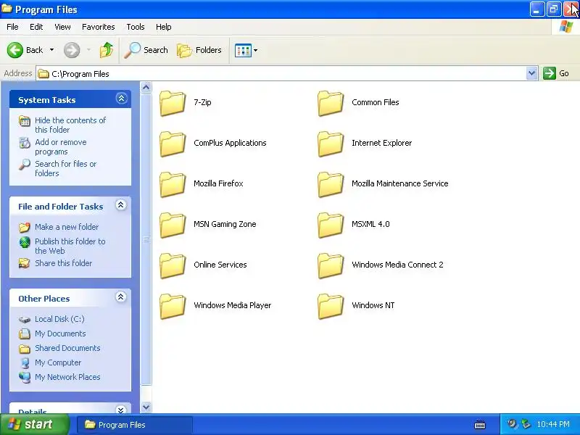
Task: Open the Search magnifier tool
Action: (132, 50)
